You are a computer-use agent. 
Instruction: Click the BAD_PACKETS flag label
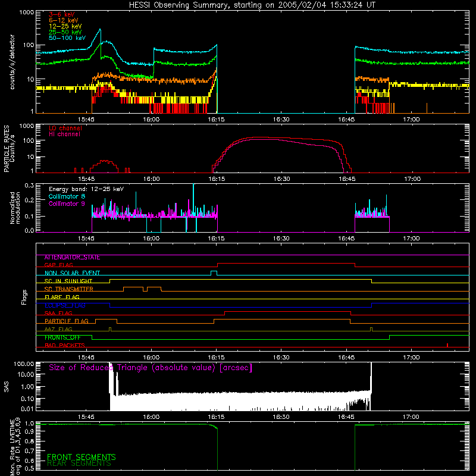pos(65,346)
